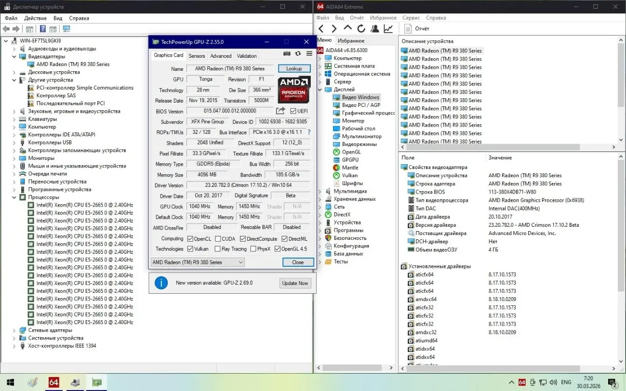Click the Update Now button

(295, 283)
